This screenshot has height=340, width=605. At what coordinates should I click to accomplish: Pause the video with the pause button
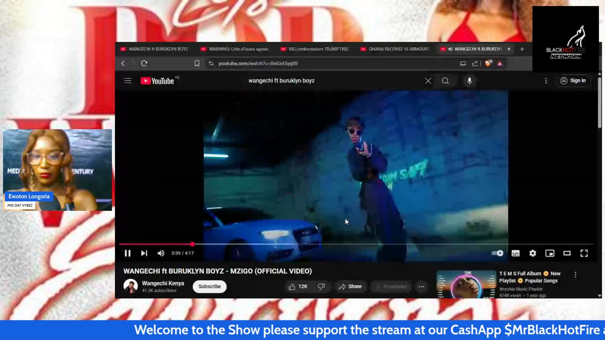[x=128, y=253]
